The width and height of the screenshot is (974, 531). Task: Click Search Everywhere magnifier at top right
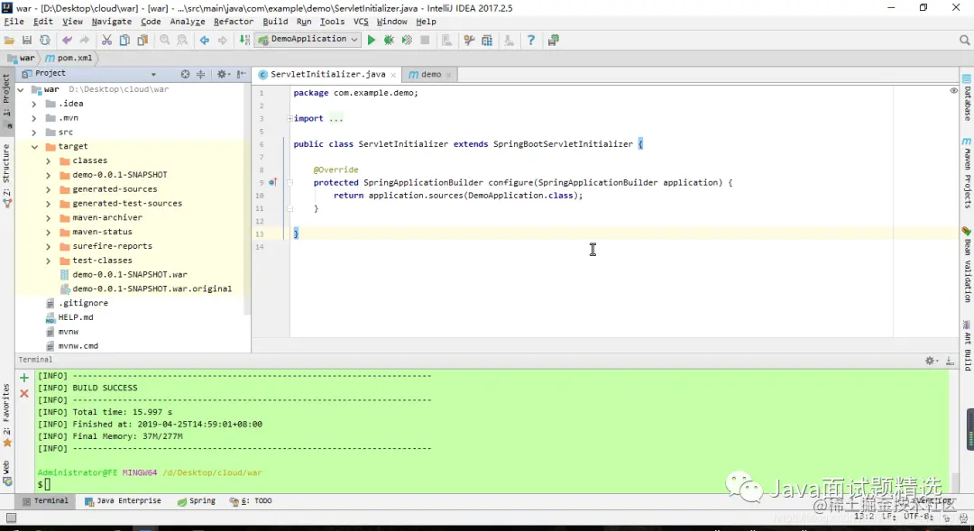(964, 41)
